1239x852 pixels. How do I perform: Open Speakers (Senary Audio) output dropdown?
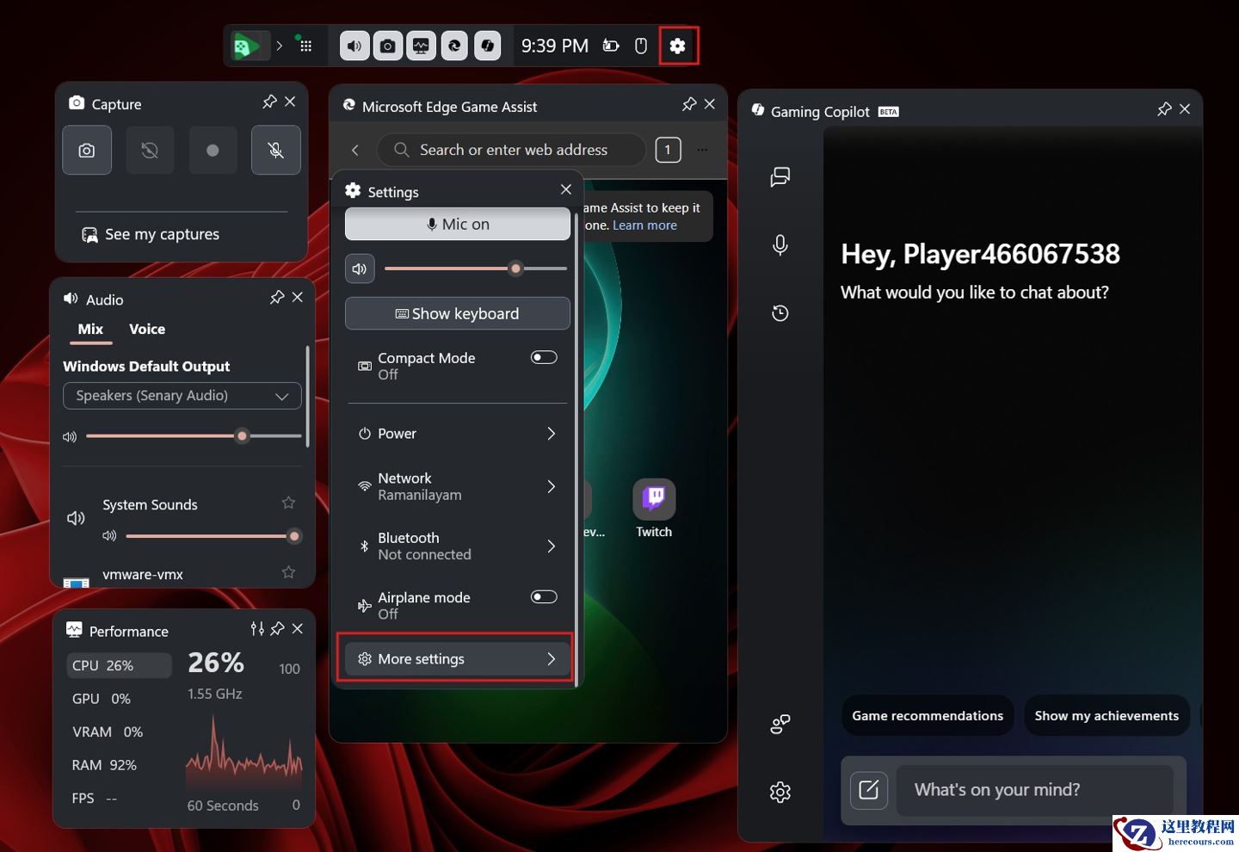[182, 396]
